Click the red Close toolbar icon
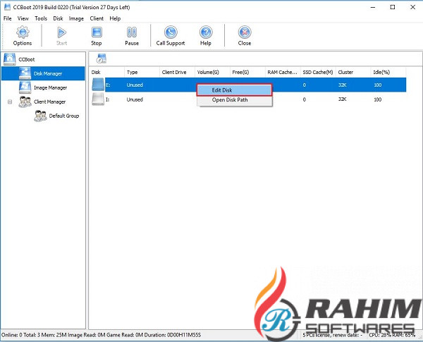423x342 pixels. (245, 32)
